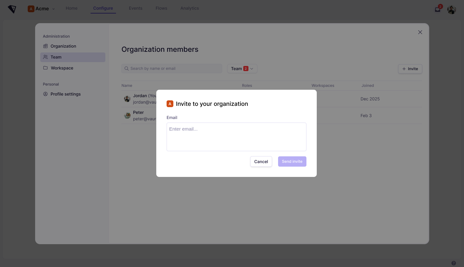Click Peter's avatar in the members list
Screen dimensions: 464x267
click(x=127, y=115)
